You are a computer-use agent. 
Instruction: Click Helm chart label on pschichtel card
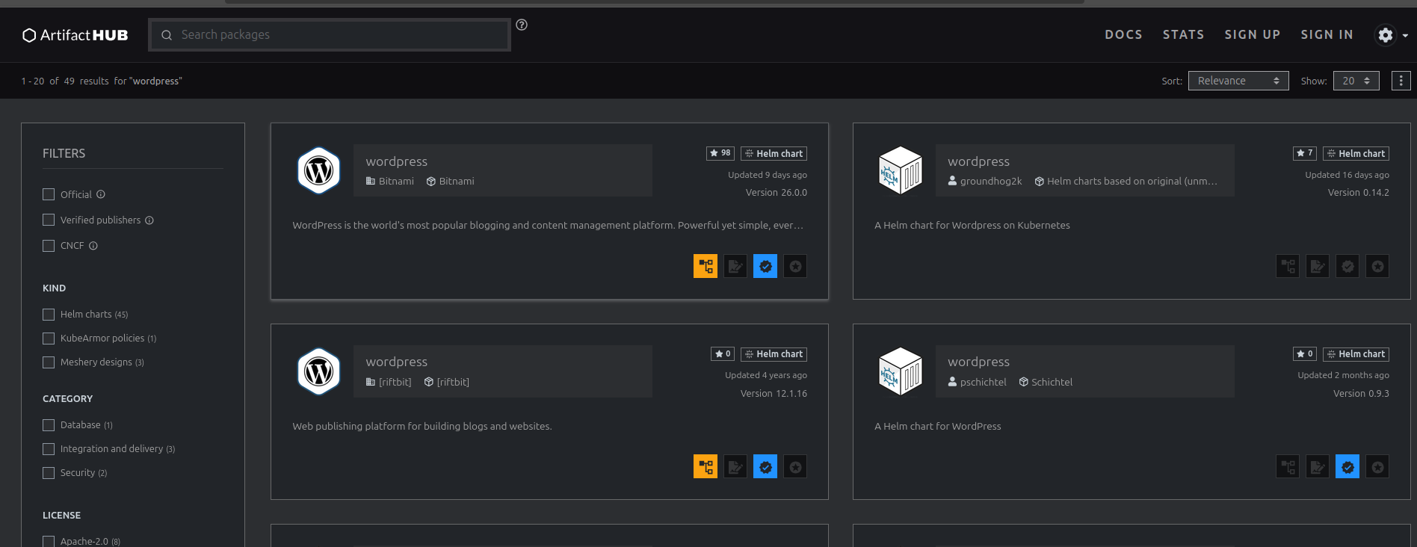tap(1356, 354)
